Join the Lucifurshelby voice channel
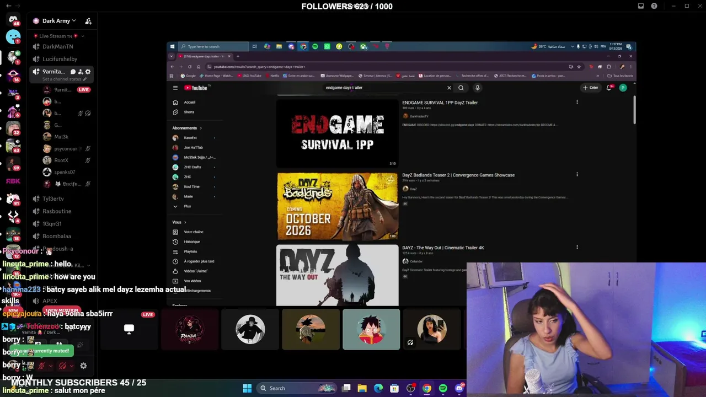The height and width of the screenshot is (397, 706). (x=61, y=59)
